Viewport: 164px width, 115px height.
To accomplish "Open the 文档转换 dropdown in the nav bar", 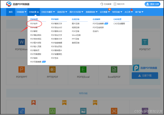I will tap(21, 12).
